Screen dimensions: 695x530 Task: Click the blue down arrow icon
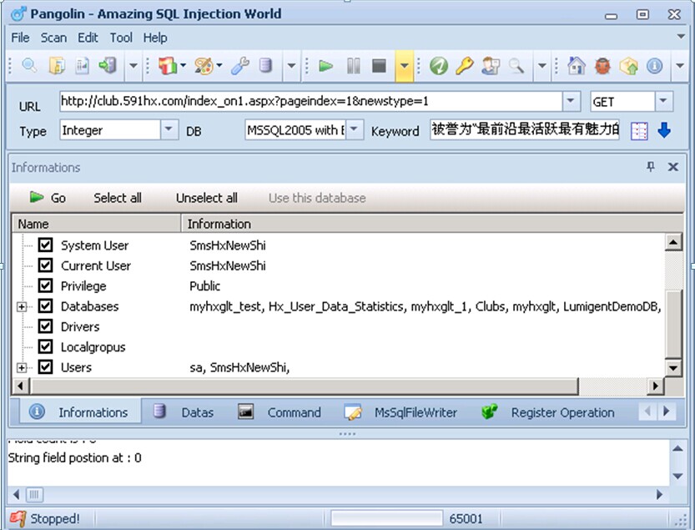tap(664, 130)
